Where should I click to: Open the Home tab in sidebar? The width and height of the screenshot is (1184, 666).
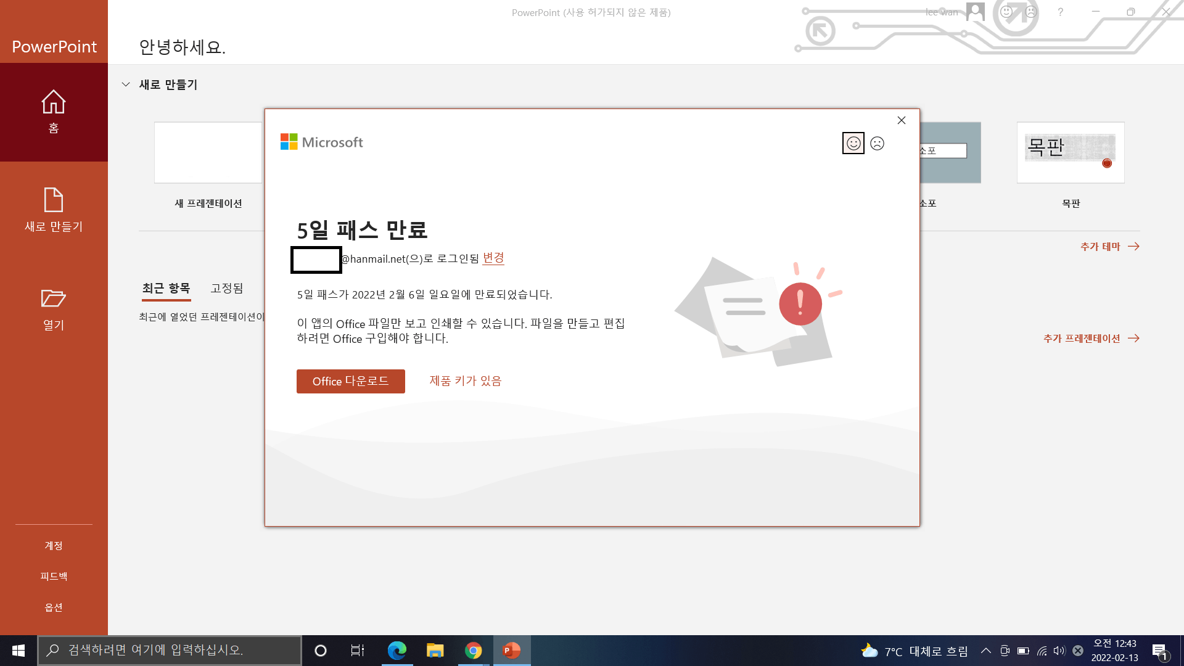[54, 112]
